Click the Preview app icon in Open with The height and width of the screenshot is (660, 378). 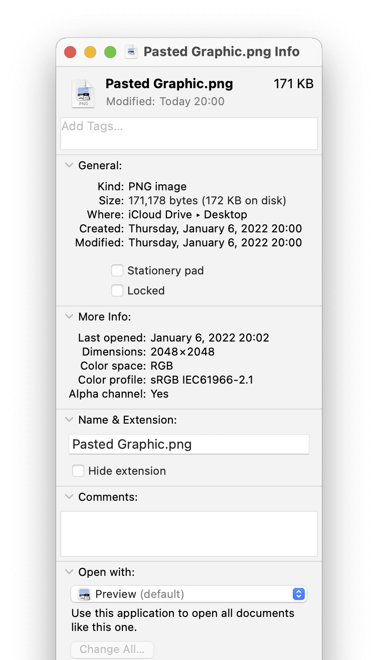point(83,594)
